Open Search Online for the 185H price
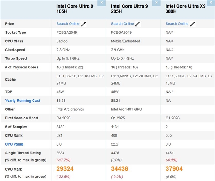The width and height of the screenshot is (215, 181). pos(68,24)
